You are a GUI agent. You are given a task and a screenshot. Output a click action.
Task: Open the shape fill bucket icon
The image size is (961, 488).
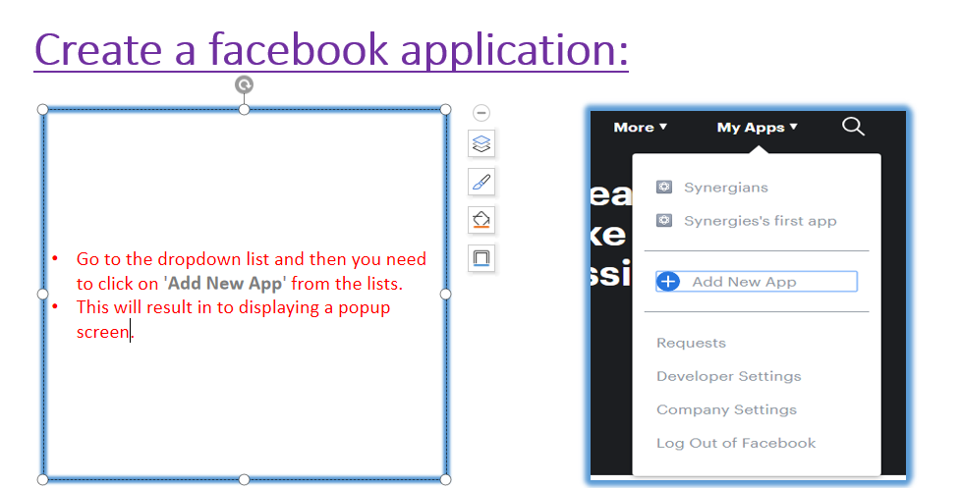coord(481,220)
